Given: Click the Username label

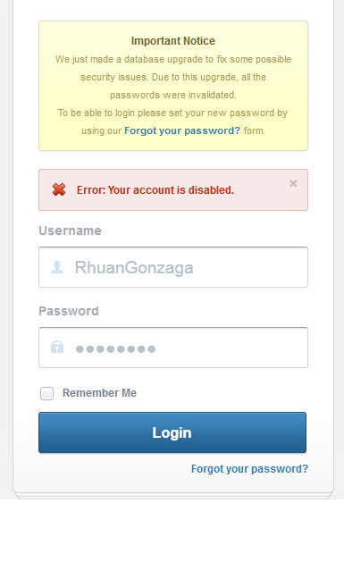Looking at the screenshot, I should tap(71, 231).
